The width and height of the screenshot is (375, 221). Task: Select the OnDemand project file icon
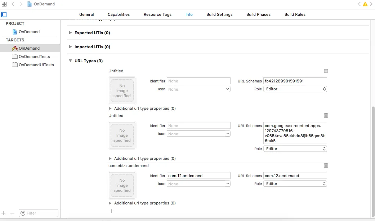point(15,32)
